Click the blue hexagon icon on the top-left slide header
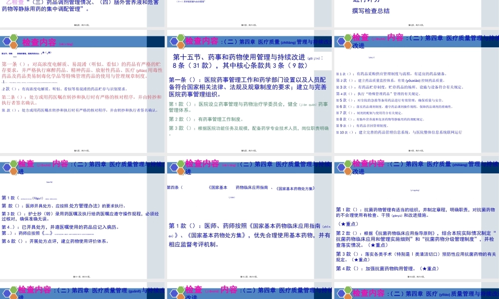 point(7,40)
